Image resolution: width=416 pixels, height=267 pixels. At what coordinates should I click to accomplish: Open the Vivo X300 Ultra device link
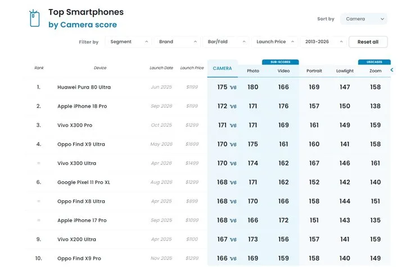(76, 163)
